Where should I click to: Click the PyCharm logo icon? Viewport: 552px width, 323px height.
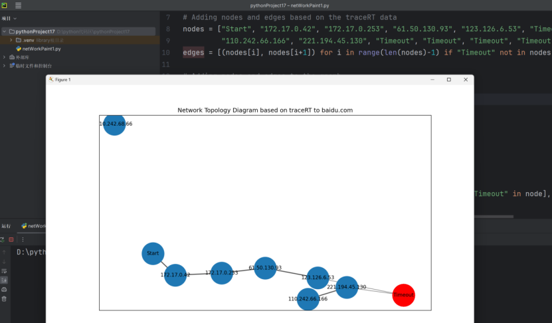click(x=4, y=5)
